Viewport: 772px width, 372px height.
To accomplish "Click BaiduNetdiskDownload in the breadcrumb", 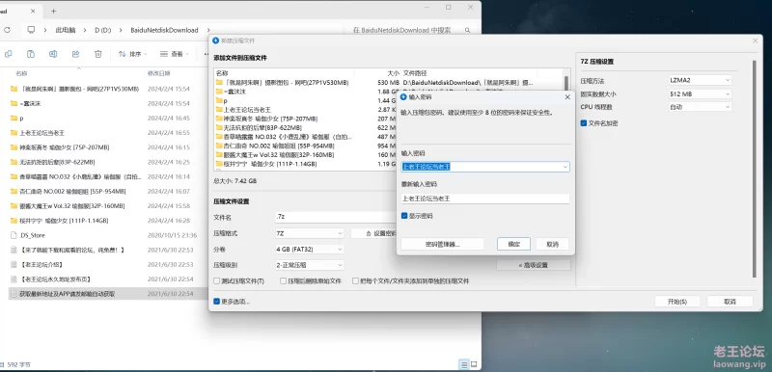I will coord(164,30).
